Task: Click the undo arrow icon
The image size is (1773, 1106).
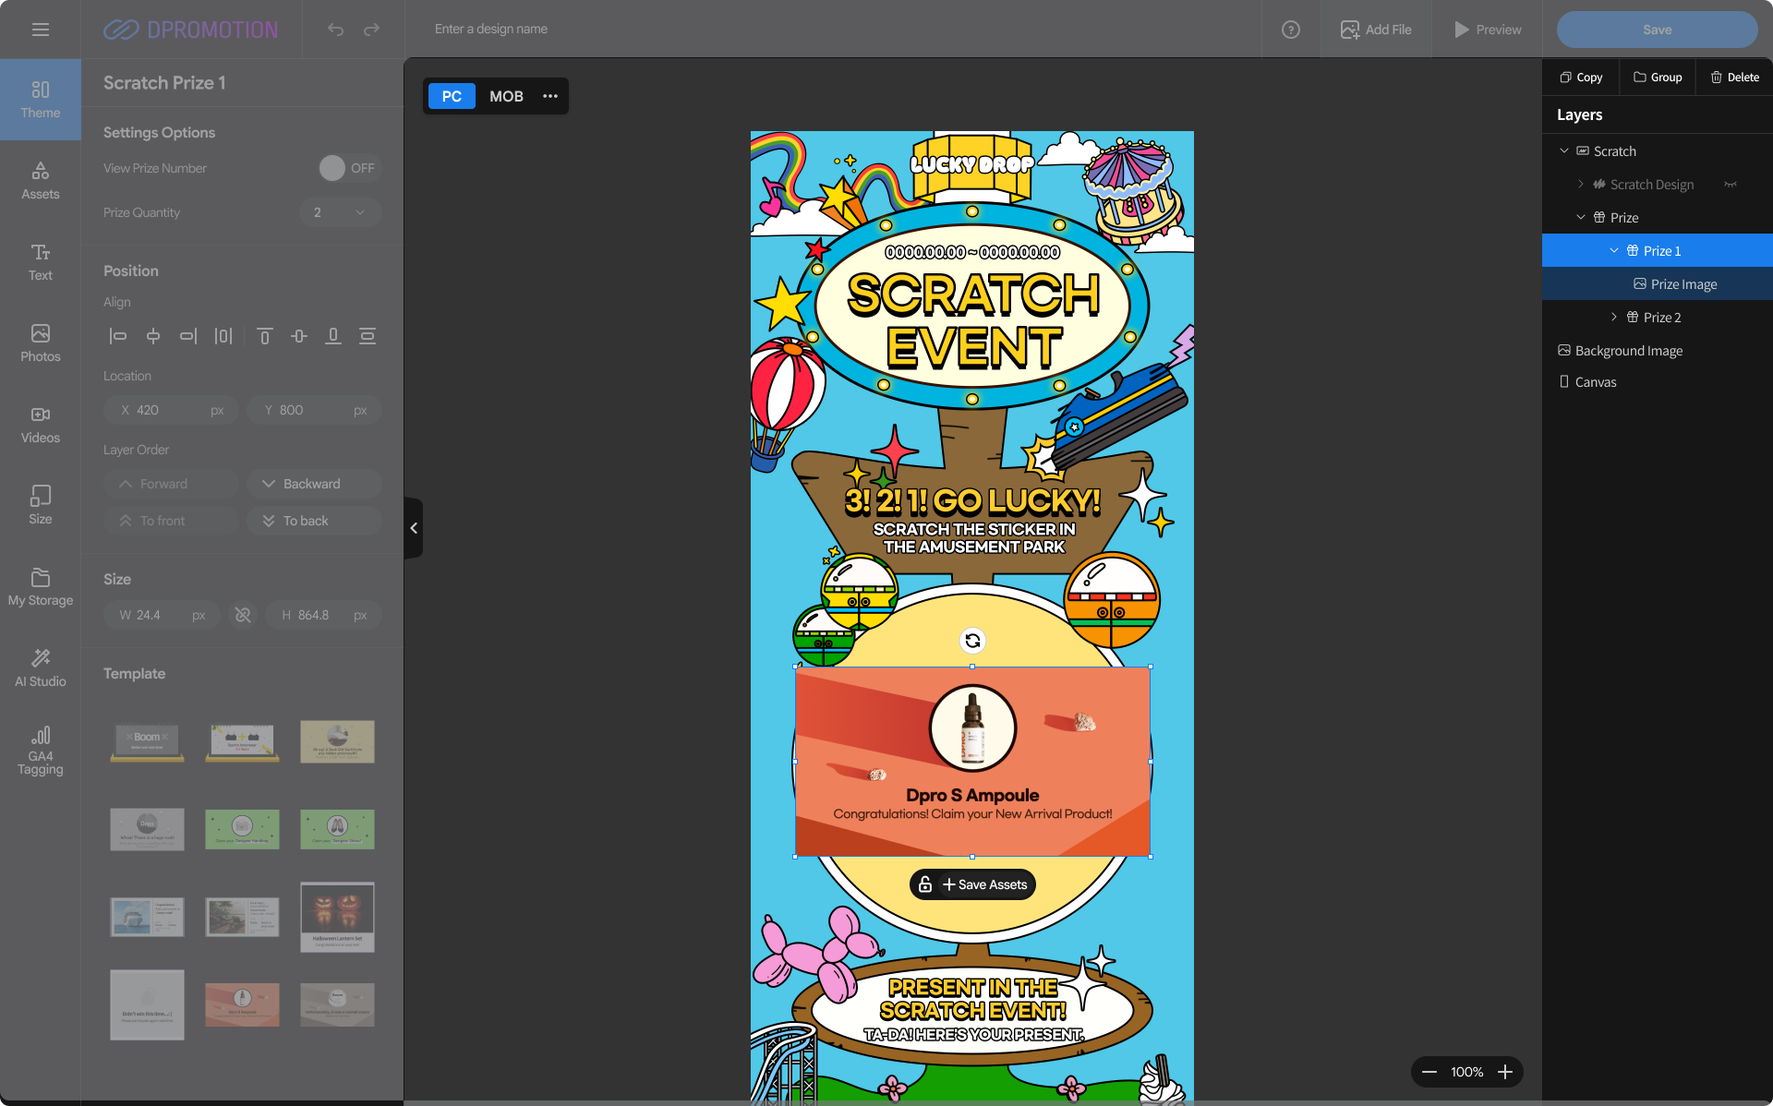Action: coord(335,30)
